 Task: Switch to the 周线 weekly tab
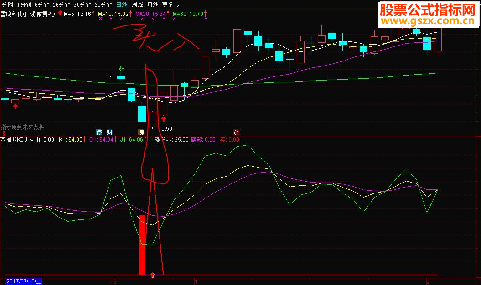pos(137,5)
